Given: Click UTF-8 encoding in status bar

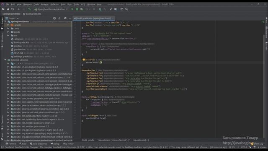Looking at the screenshot, I should click(244, 147).
